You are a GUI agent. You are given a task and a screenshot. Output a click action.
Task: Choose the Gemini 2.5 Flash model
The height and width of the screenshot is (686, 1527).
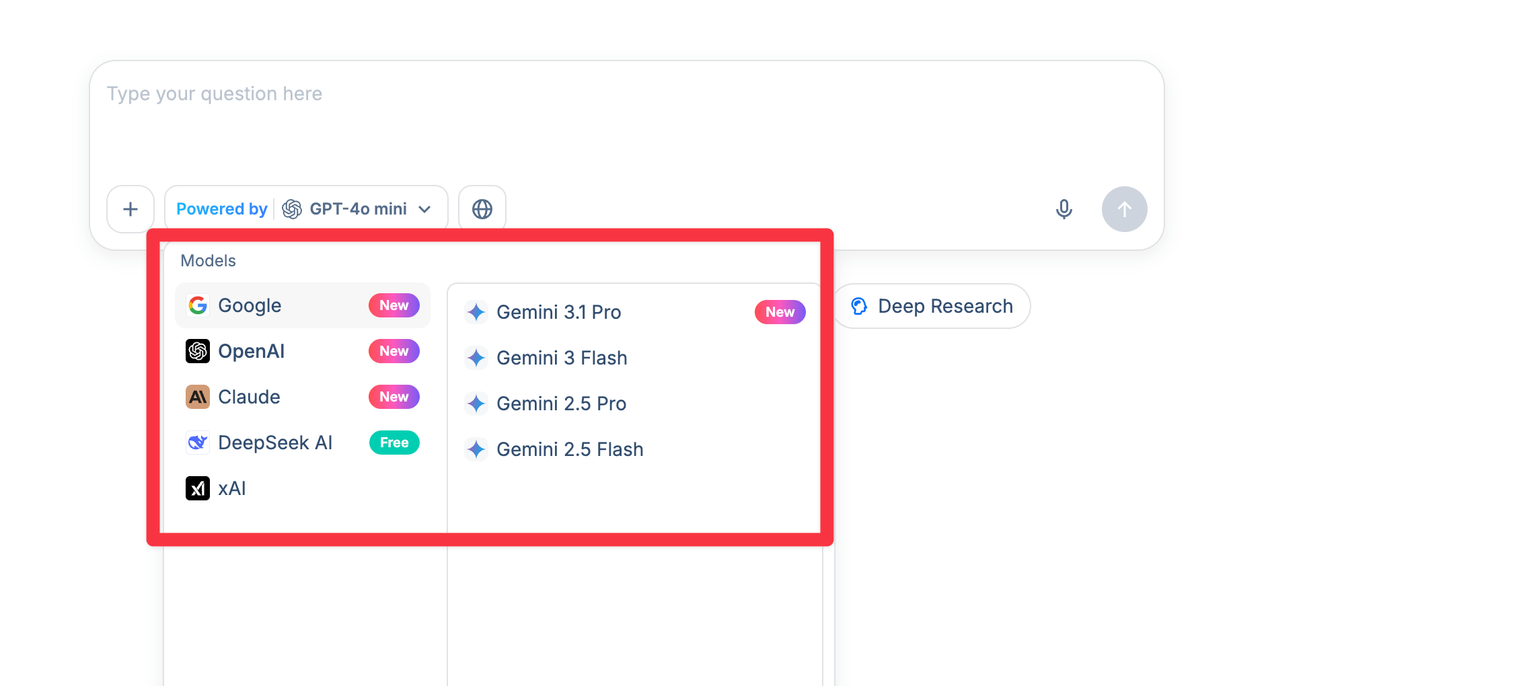tap(570, 449)
